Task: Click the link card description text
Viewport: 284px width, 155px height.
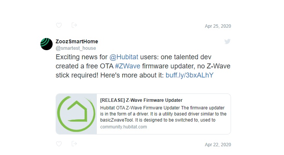Action: (163, 114)
